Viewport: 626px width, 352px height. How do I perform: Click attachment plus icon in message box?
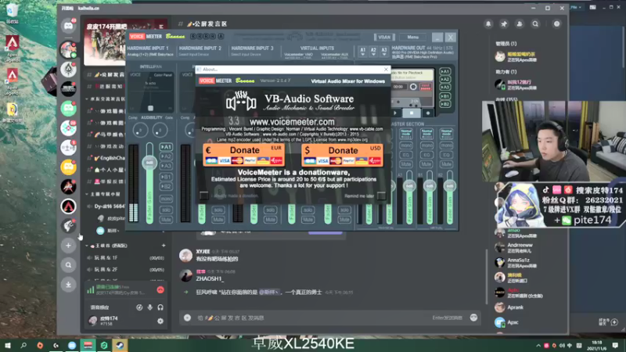click(x=187, y=318)
